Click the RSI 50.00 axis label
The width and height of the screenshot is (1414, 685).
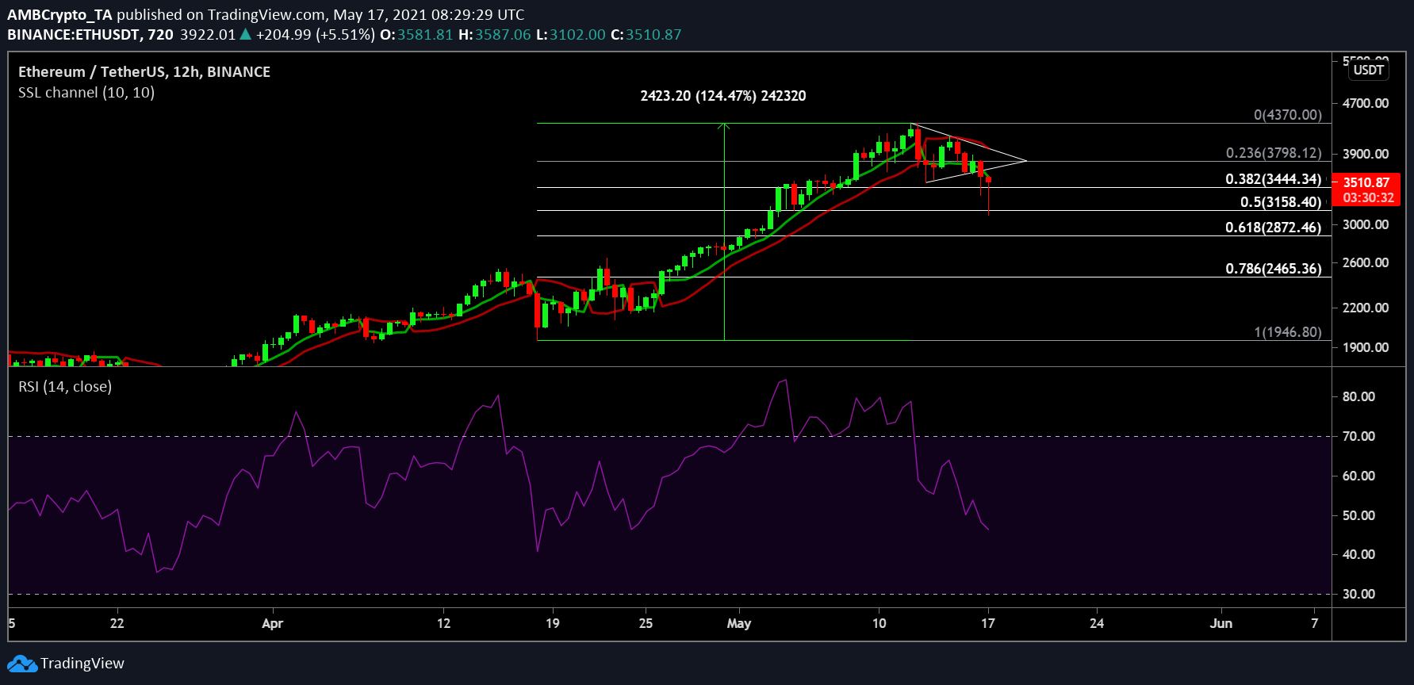pos(1358,515)
